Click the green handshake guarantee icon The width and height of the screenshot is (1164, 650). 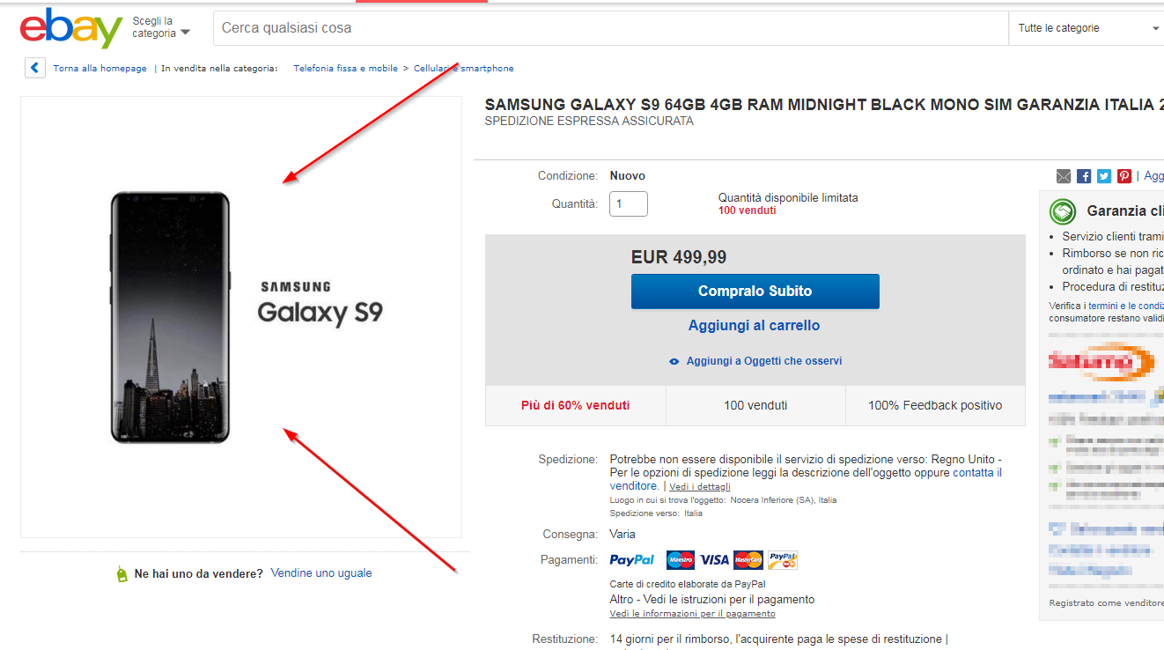pos(1063,212)
